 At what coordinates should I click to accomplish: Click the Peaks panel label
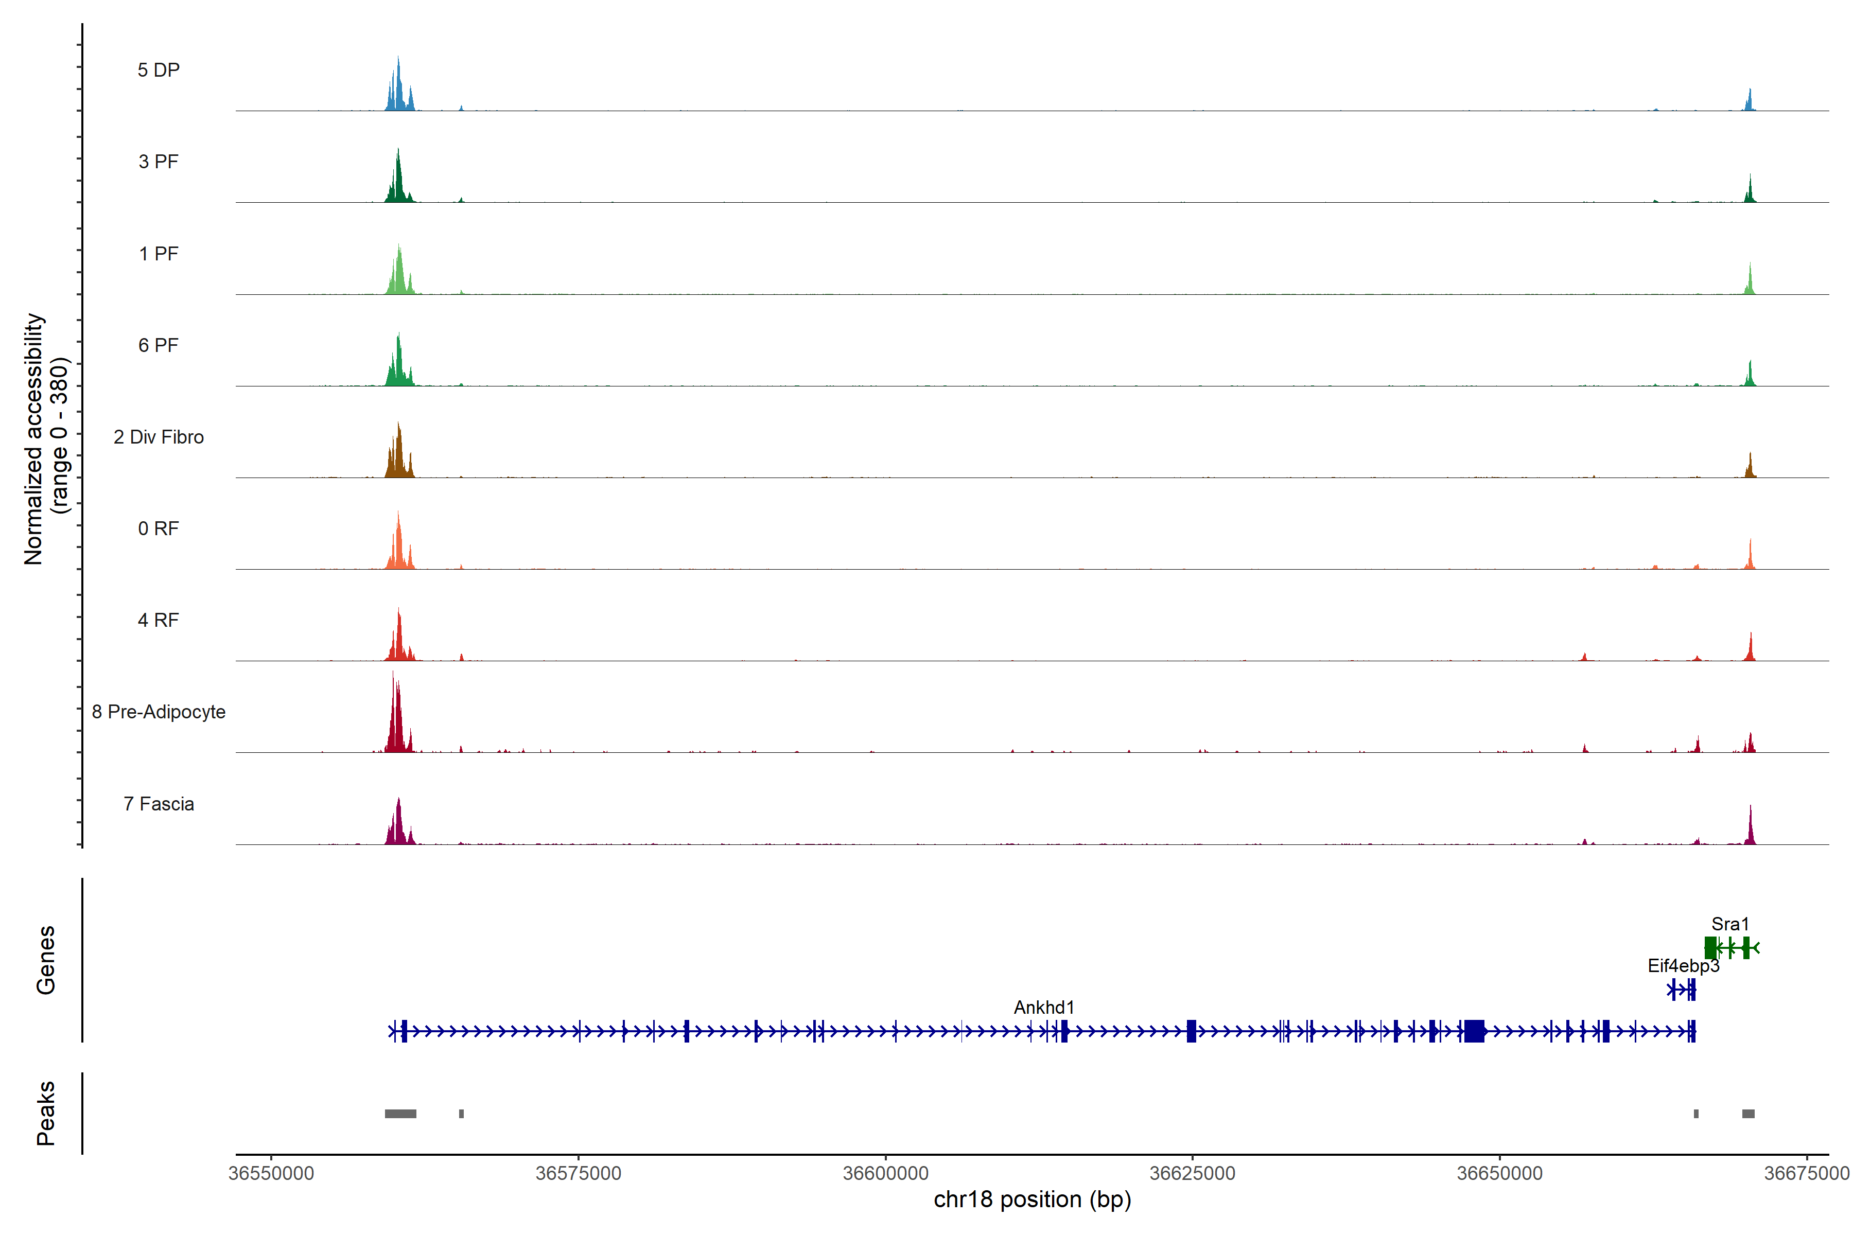tap(46, 1113)
